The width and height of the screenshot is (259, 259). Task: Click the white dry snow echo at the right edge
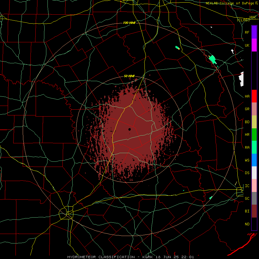(241, 79)
